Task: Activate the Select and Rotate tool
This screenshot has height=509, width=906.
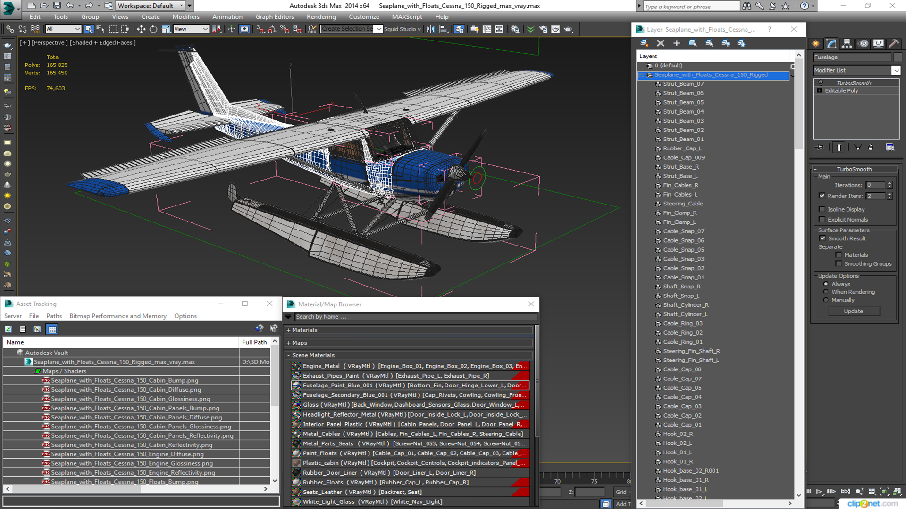Action: [153, 29]
